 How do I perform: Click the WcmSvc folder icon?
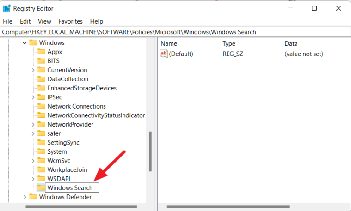41,161
